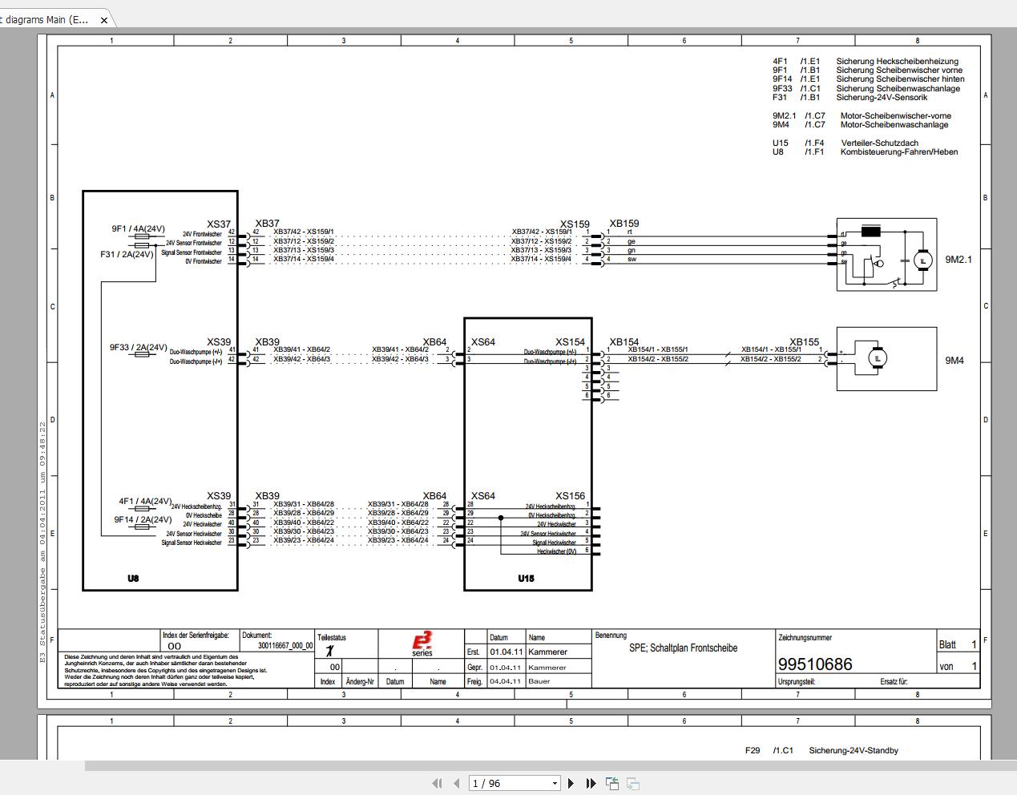
Task: Click the U15 distributor label
Action: [526, 579]
